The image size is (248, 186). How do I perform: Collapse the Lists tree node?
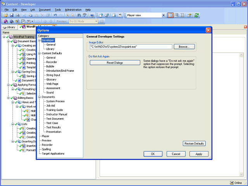tap(13, 124)
